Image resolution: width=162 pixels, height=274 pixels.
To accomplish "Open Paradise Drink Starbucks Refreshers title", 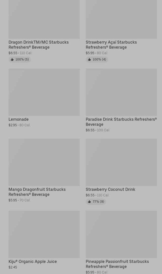I will (x=121, y=122).
